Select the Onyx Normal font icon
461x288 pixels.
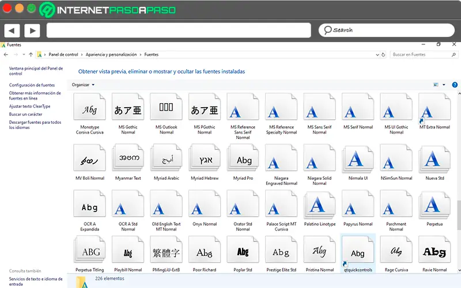205,204
